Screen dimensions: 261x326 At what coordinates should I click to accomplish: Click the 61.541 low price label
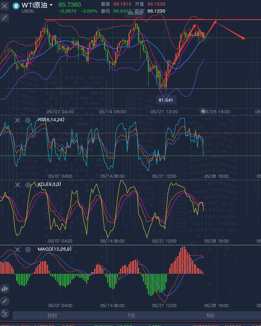(x=166, y=100)
